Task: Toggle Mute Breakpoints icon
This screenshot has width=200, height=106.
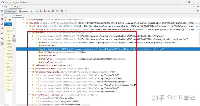Action: coord(2,28)
